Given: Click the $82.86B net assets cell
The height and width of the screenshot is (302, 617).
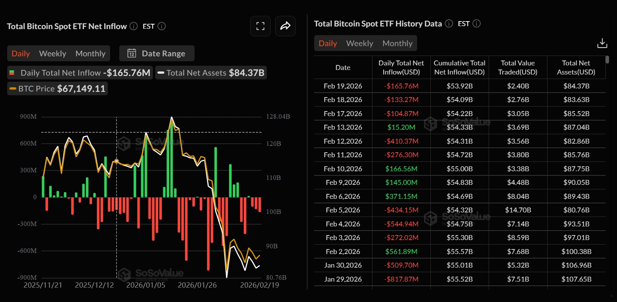Looking at the screenshot, I should pyautogui.click(x=576, y=141).
